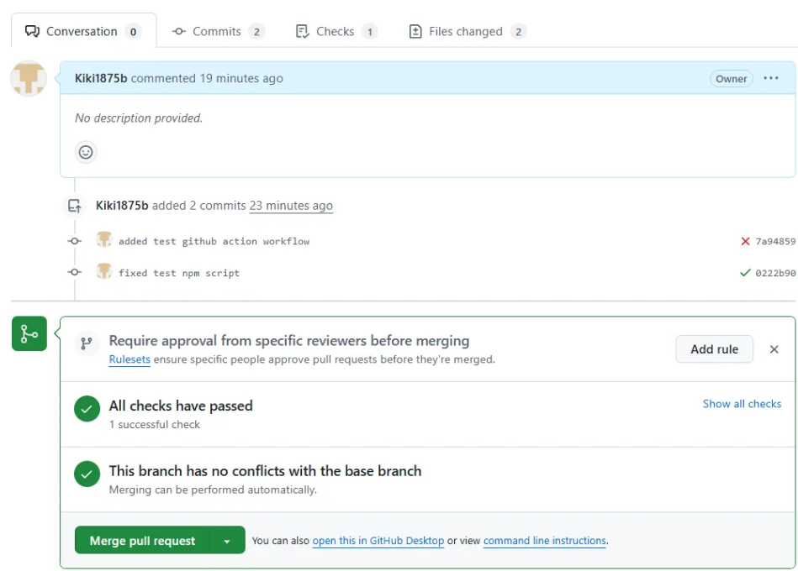
Task: Show passed status of commit 0222b90
Action: [745, 273]
